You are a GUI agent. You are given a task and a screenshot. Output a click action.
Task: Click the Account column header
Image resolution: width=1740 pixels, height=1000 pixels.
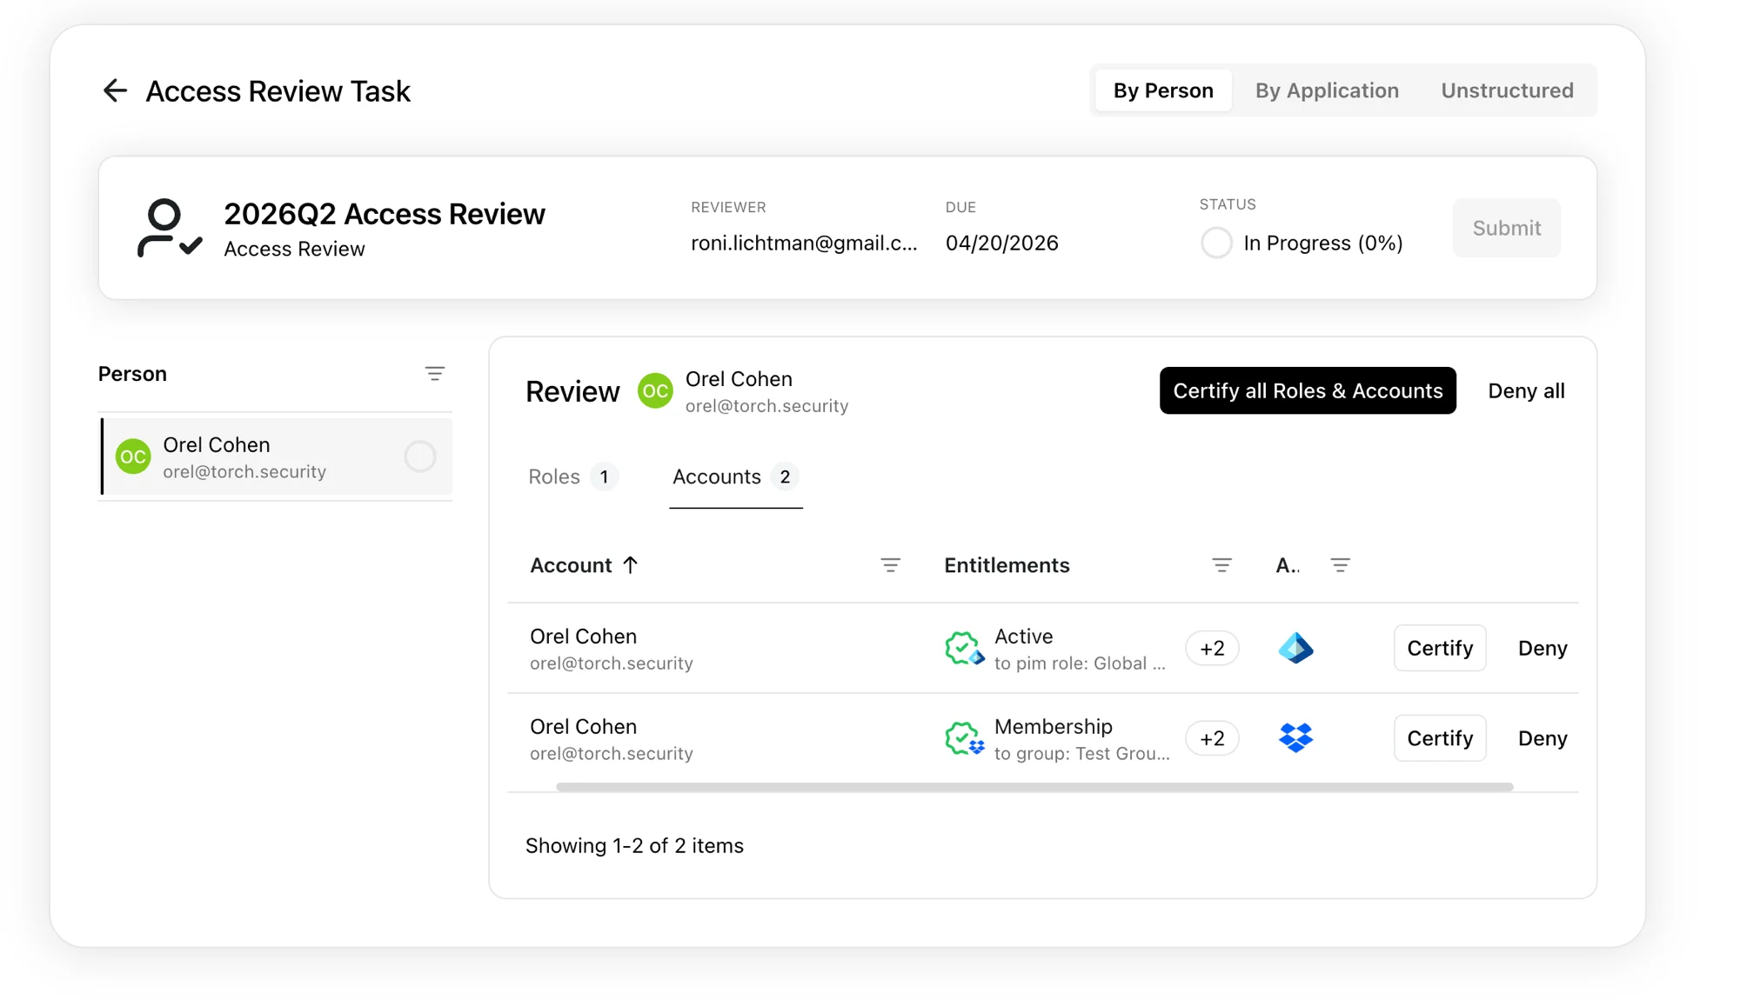(x=571, y=565)
